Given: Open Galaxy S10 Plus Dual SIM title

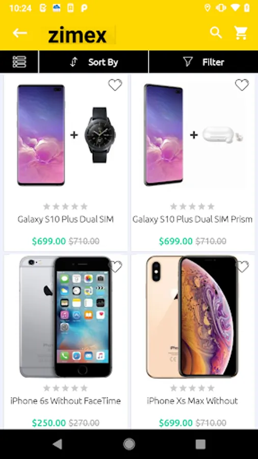Looking at the screenshot, I should click(66, 219).
